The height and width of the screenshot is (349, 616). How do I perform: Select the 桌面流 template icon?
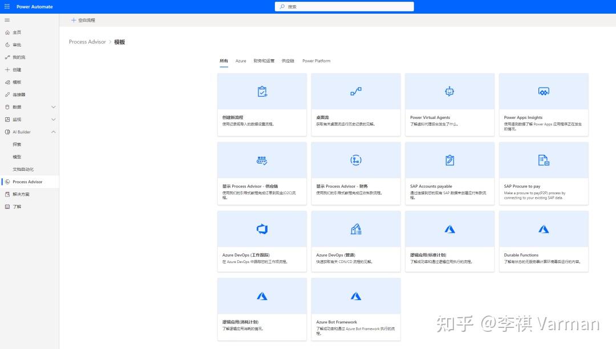point(355,91)
